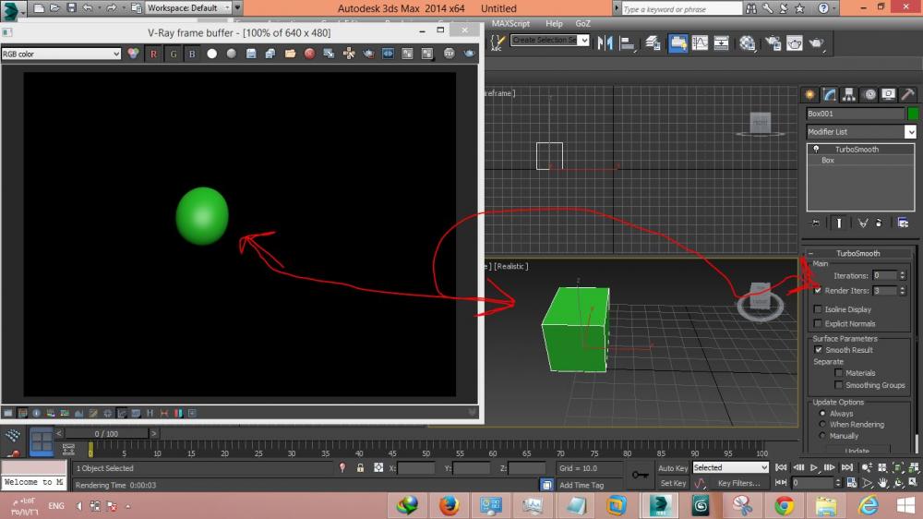Viewport: 923px width, 519px height.
Task: Open the Material Editor icon
Action: 747,42
